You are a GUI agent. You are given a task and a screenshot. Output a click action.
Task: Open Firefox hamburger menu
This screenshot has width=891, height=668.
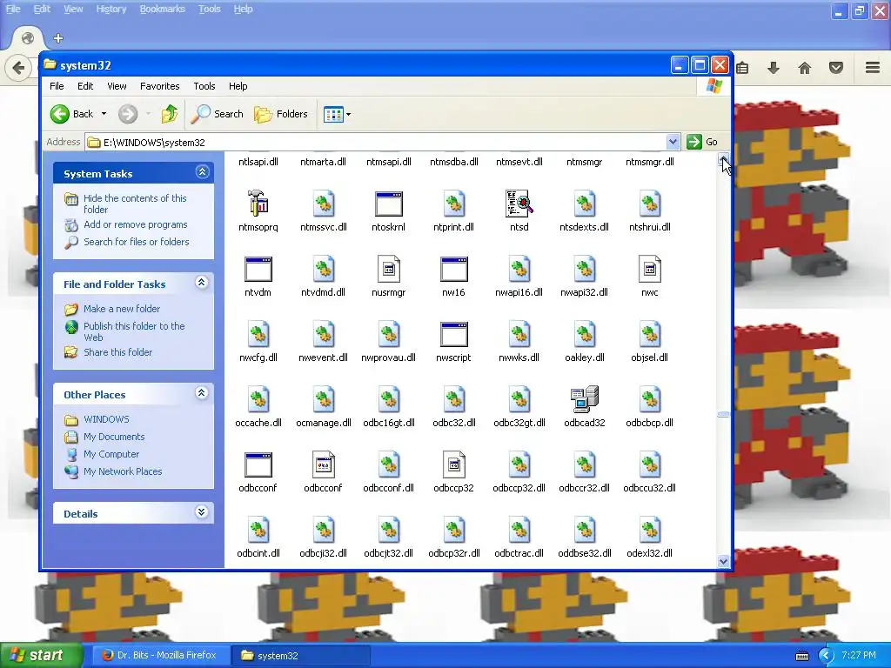[873, 68]
